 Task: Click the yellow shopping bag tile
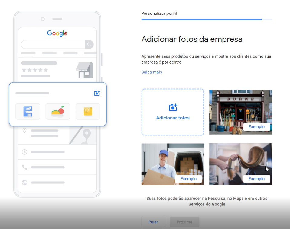click(x=88, y=111)
